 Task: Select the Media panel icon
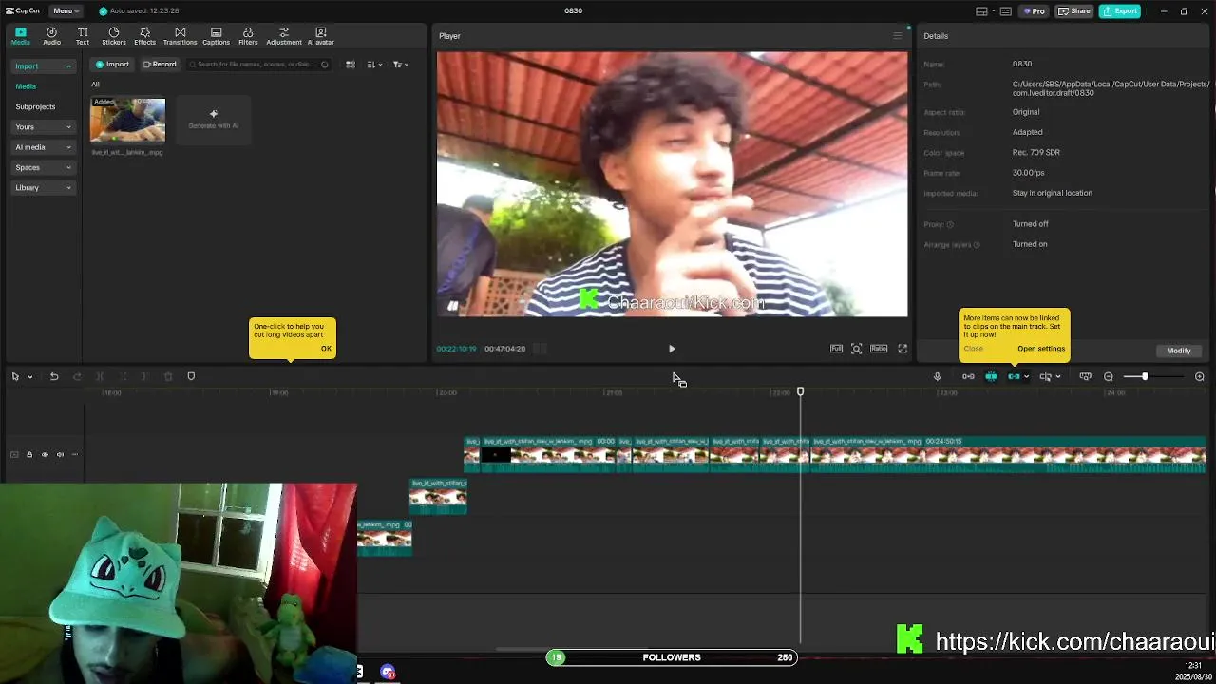click(20, 36)
